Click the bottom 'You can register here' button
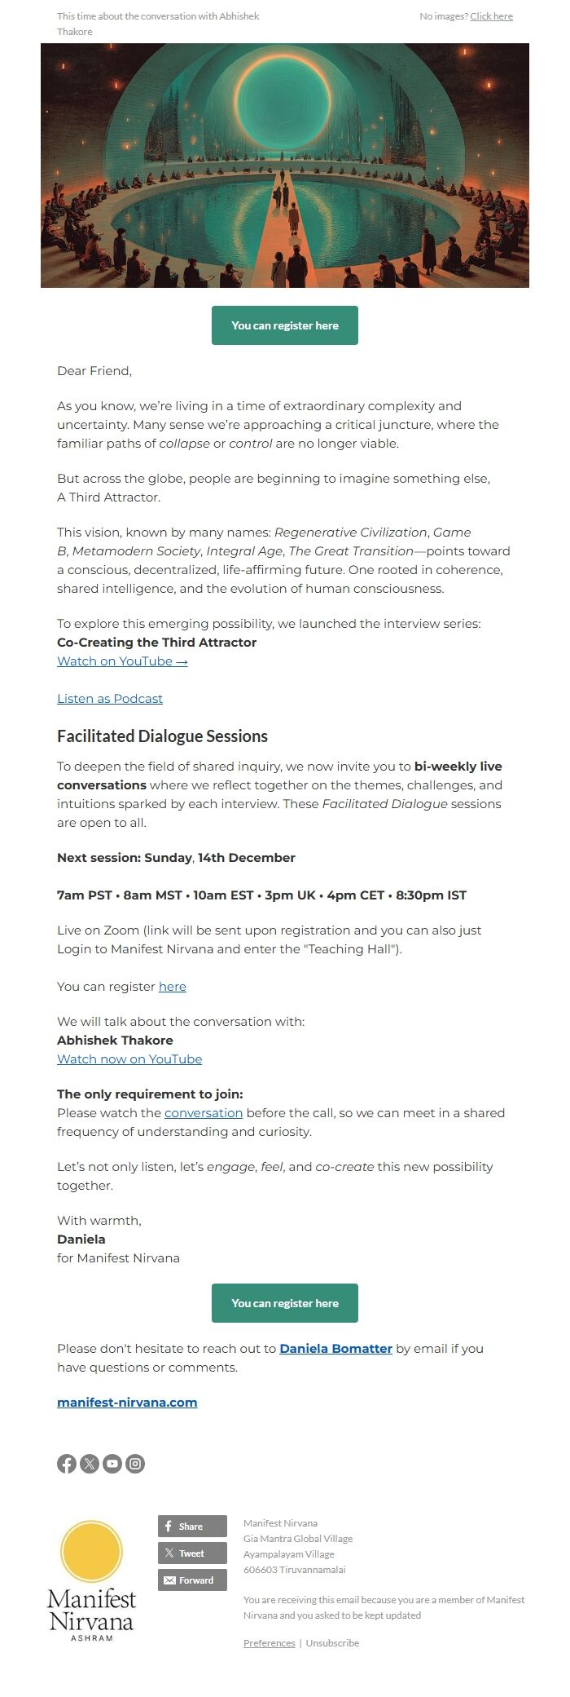The height and width of the screenshot is (1697, 570). 285,1302
